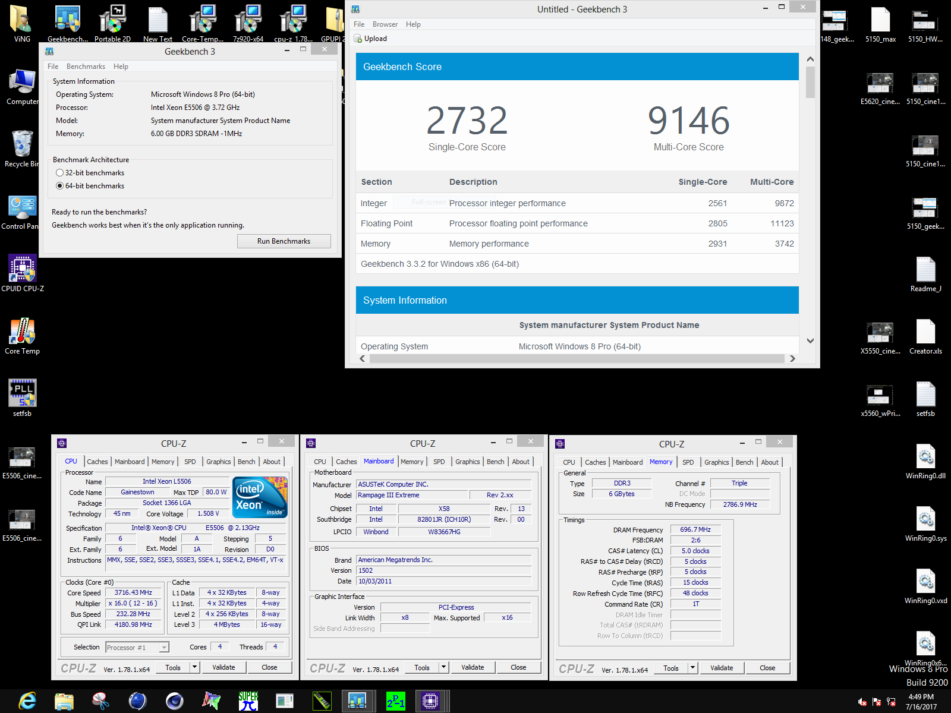
Task: Click the Multi-Core Score 9146
Action: [688, 121]
